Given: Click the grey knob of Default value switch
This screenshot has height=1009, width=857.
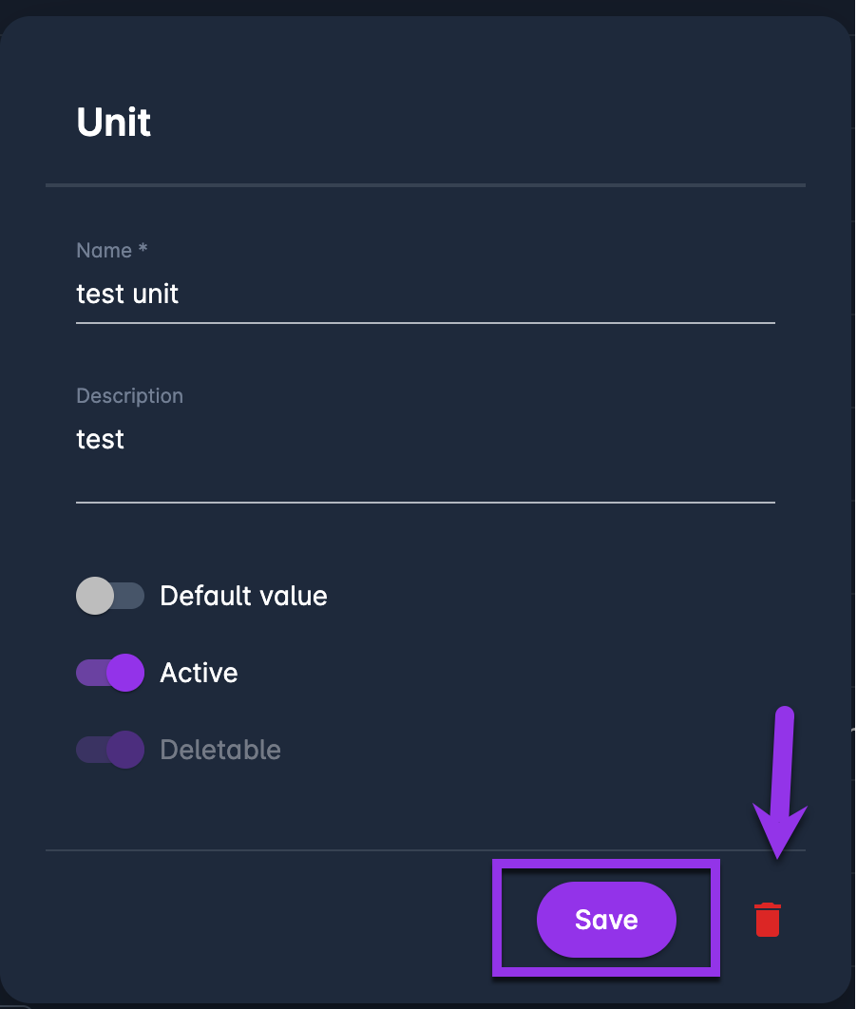Looking at the screenshot, I should (x=95, y=596).
